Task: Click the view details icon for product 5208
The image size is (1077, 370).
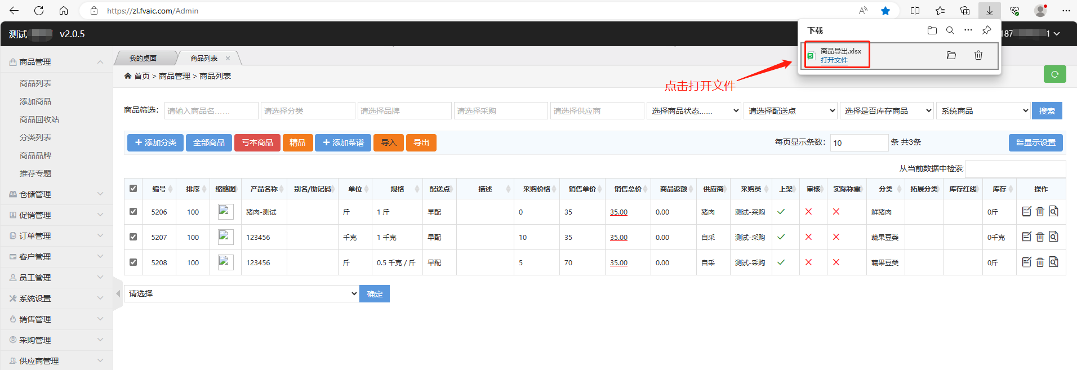Action: 1053,262
